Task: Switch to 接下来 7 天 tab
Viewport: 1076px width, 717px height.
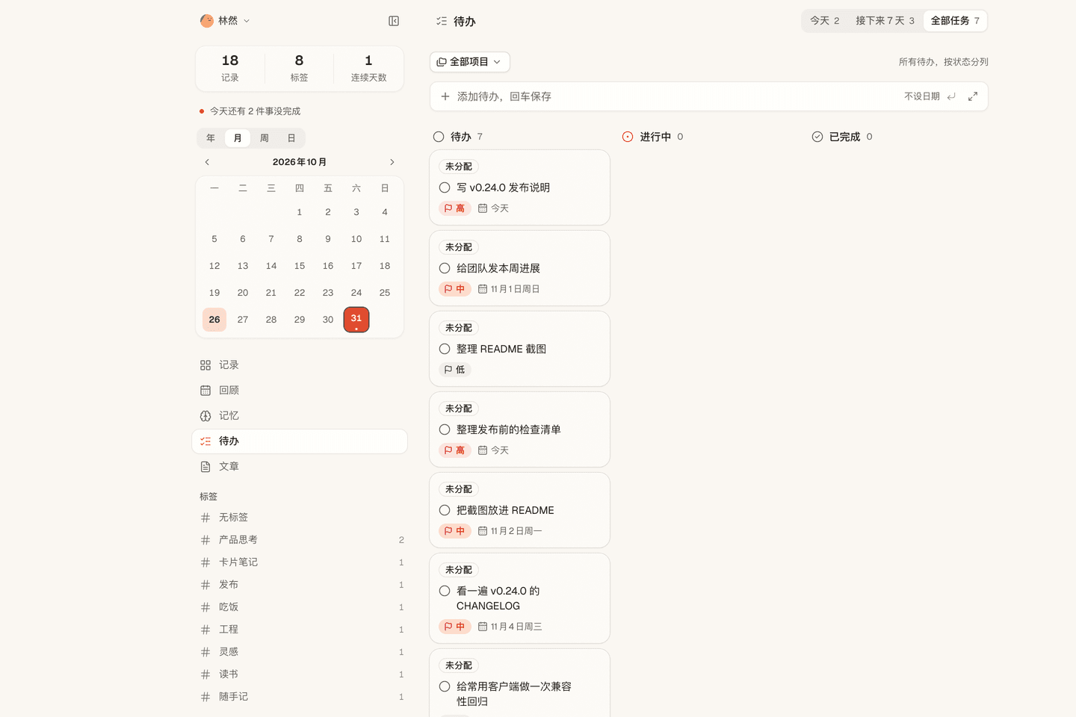Action: pyautogui.click(x=885, y=21)
